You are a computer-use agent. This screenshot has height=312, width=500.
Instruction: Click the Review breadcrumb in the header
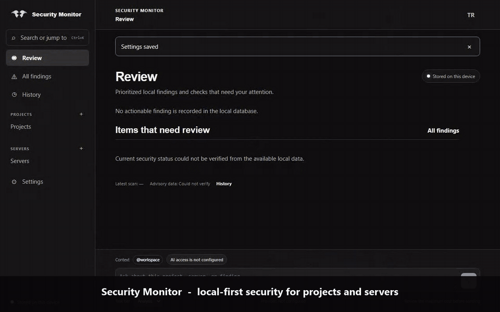124,19
